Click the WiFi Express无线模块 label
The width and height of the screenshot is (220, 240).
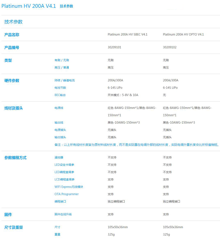68,187
